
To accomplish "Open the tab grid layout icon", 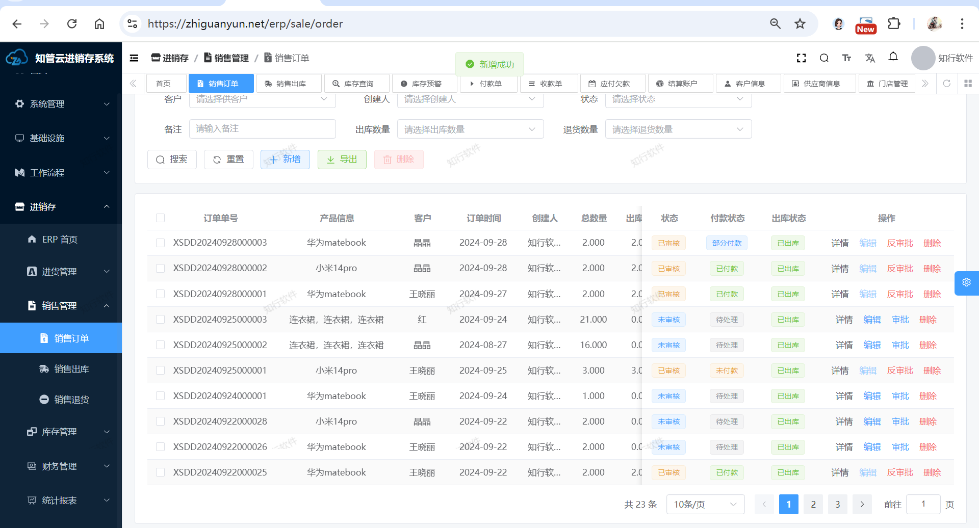I will pos(968,84).
